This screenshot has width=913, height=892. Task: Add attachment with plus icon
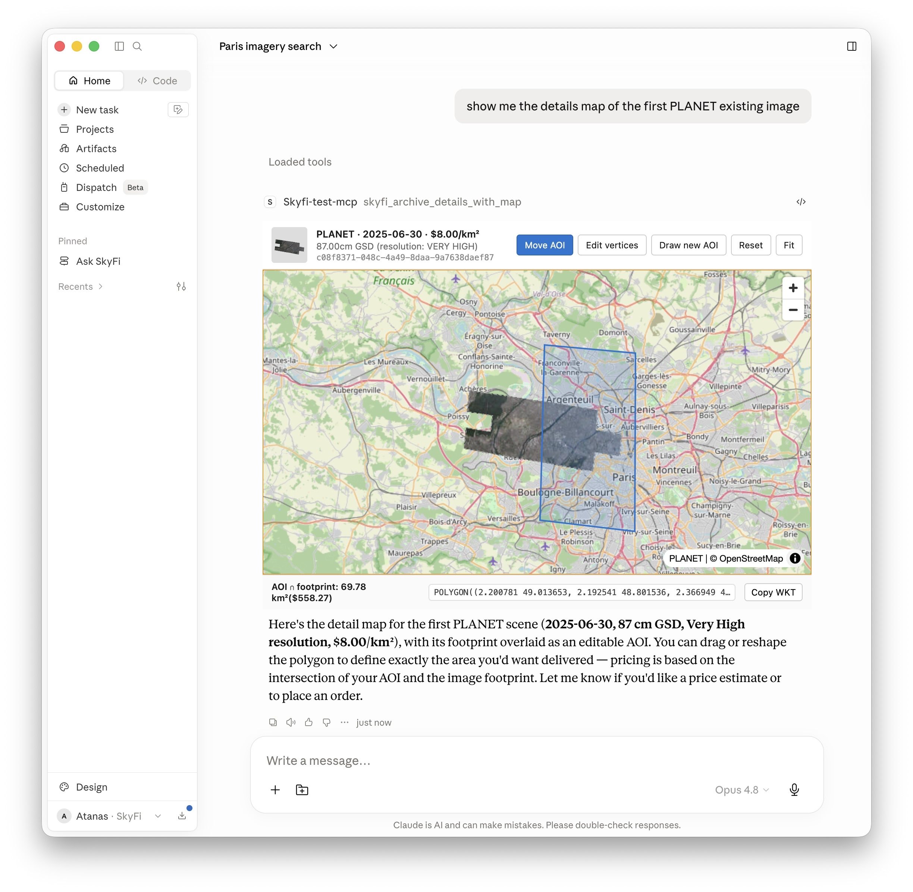coord(276,789)
